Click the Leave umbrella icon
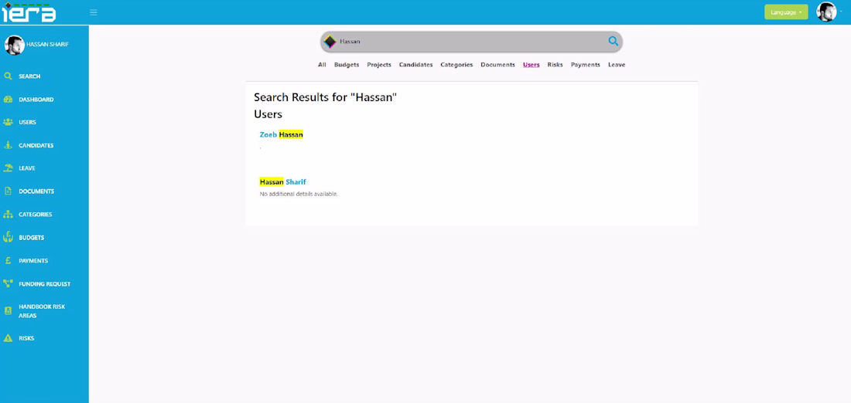The height and width of the screenshot is (403, 851). [x=9, y=168]
